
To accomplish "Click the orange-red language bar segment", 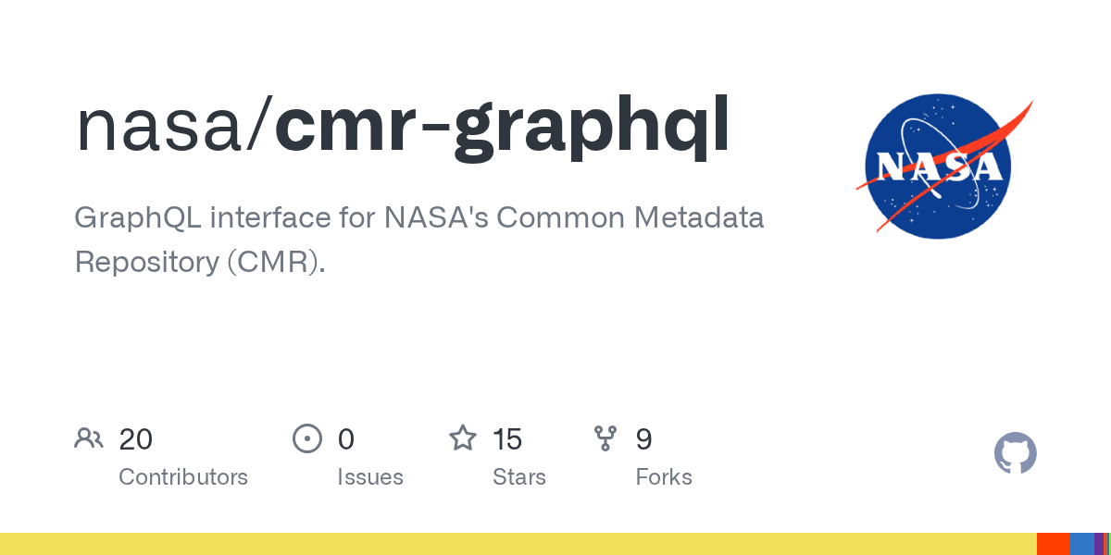I will pos(1054,544).
